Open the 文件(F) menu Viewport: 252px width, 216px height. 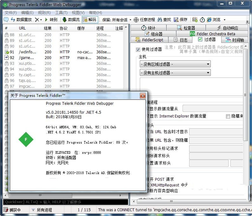click(10, 13)
